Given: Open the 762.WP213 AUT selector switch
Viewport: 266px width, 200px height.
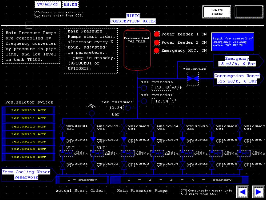Looking at the screenshot, I should point(28,134).
